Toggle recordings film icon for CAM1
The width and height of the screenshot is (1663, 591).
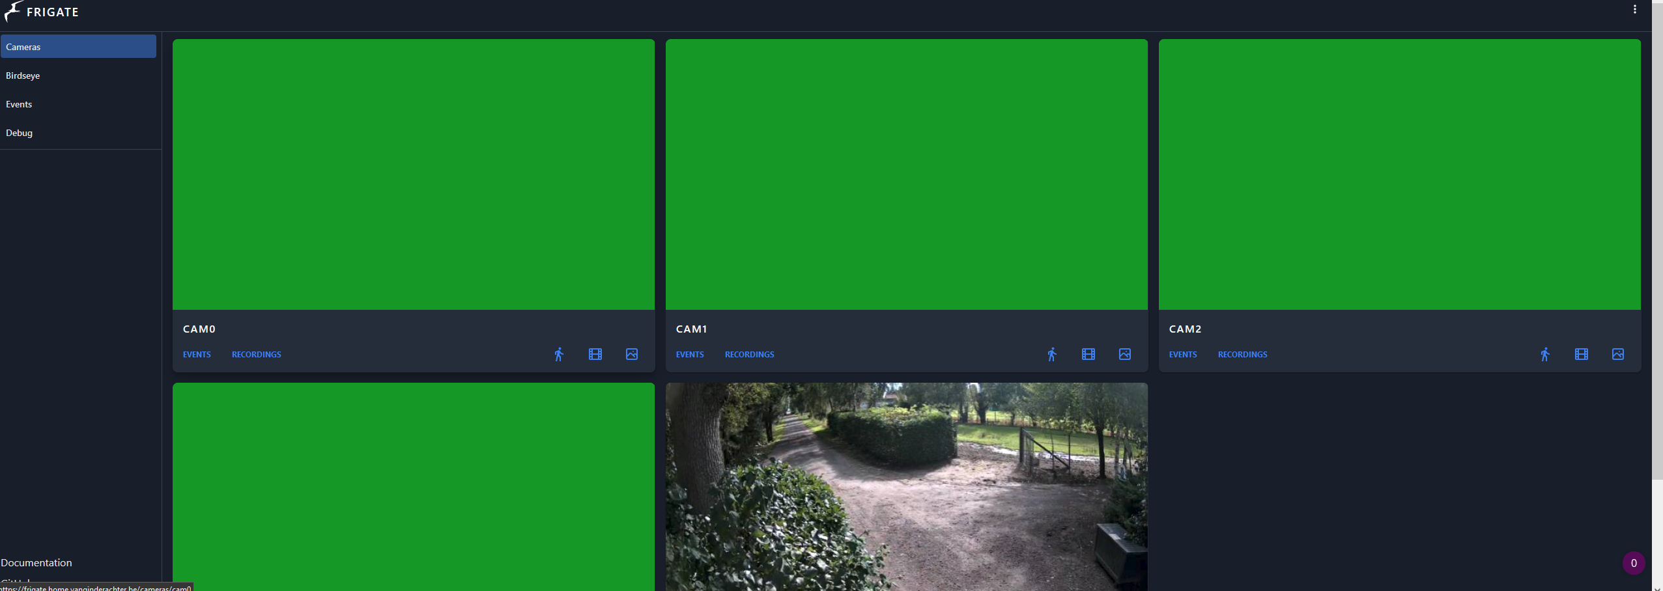(x=1088, y=354)
